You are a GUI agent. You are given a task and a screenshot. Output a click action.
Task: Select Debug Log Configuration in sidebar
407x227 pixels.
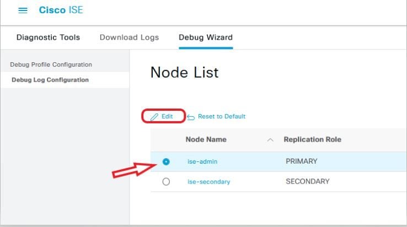pyautogui.click(x=50, y=80)
